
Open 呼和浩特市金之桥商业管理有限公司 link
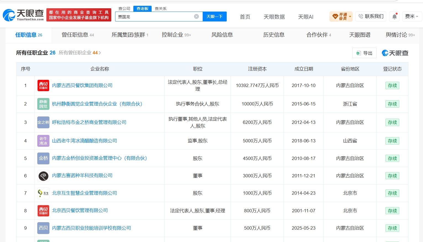click(89, 122)
